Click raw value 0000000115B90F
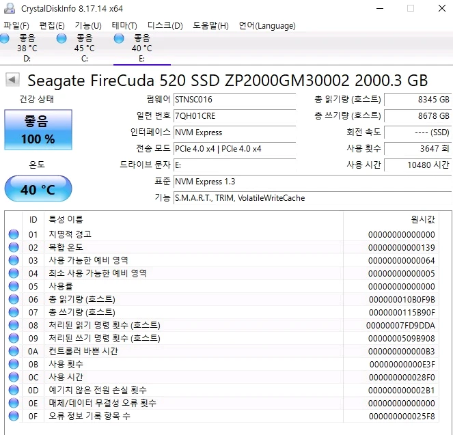 pyautogui.click(x=402, y=312)
